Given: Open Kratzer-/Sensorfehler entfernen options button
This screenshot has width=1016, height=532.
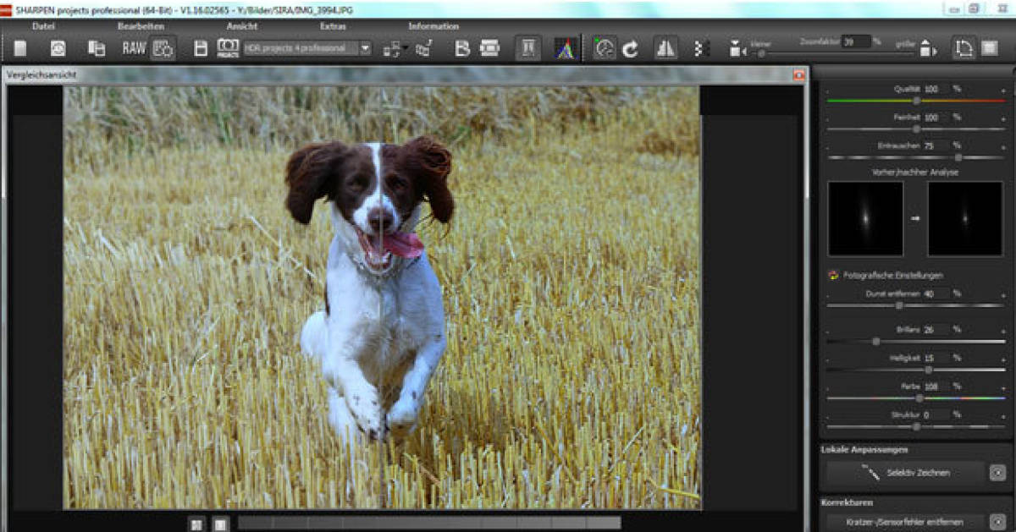Looking at the screenshot, I should [997, 522].
